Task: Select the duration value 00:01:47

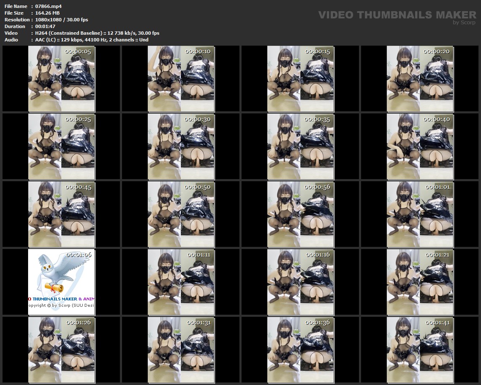Action: pos(45,26)
